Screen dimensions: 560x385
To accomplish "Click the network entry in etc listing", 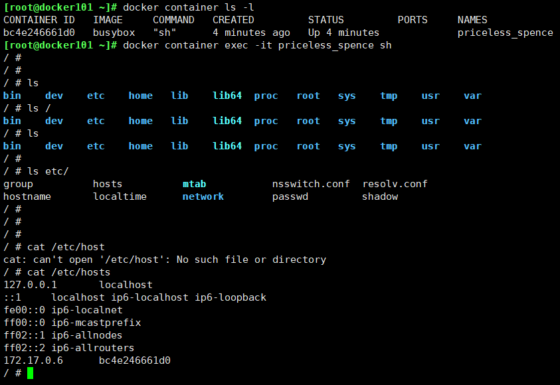I will click(203, 196).
